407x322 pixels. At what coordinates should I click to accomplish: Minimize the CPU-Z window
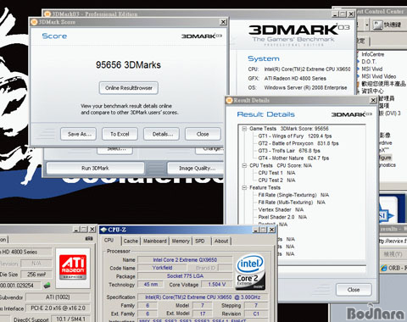[255, 230]
